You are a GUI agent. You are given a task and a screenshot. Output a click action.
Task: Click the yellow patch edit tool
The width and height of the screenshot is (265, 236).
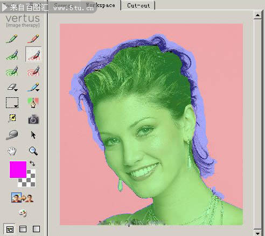(12, 118)
